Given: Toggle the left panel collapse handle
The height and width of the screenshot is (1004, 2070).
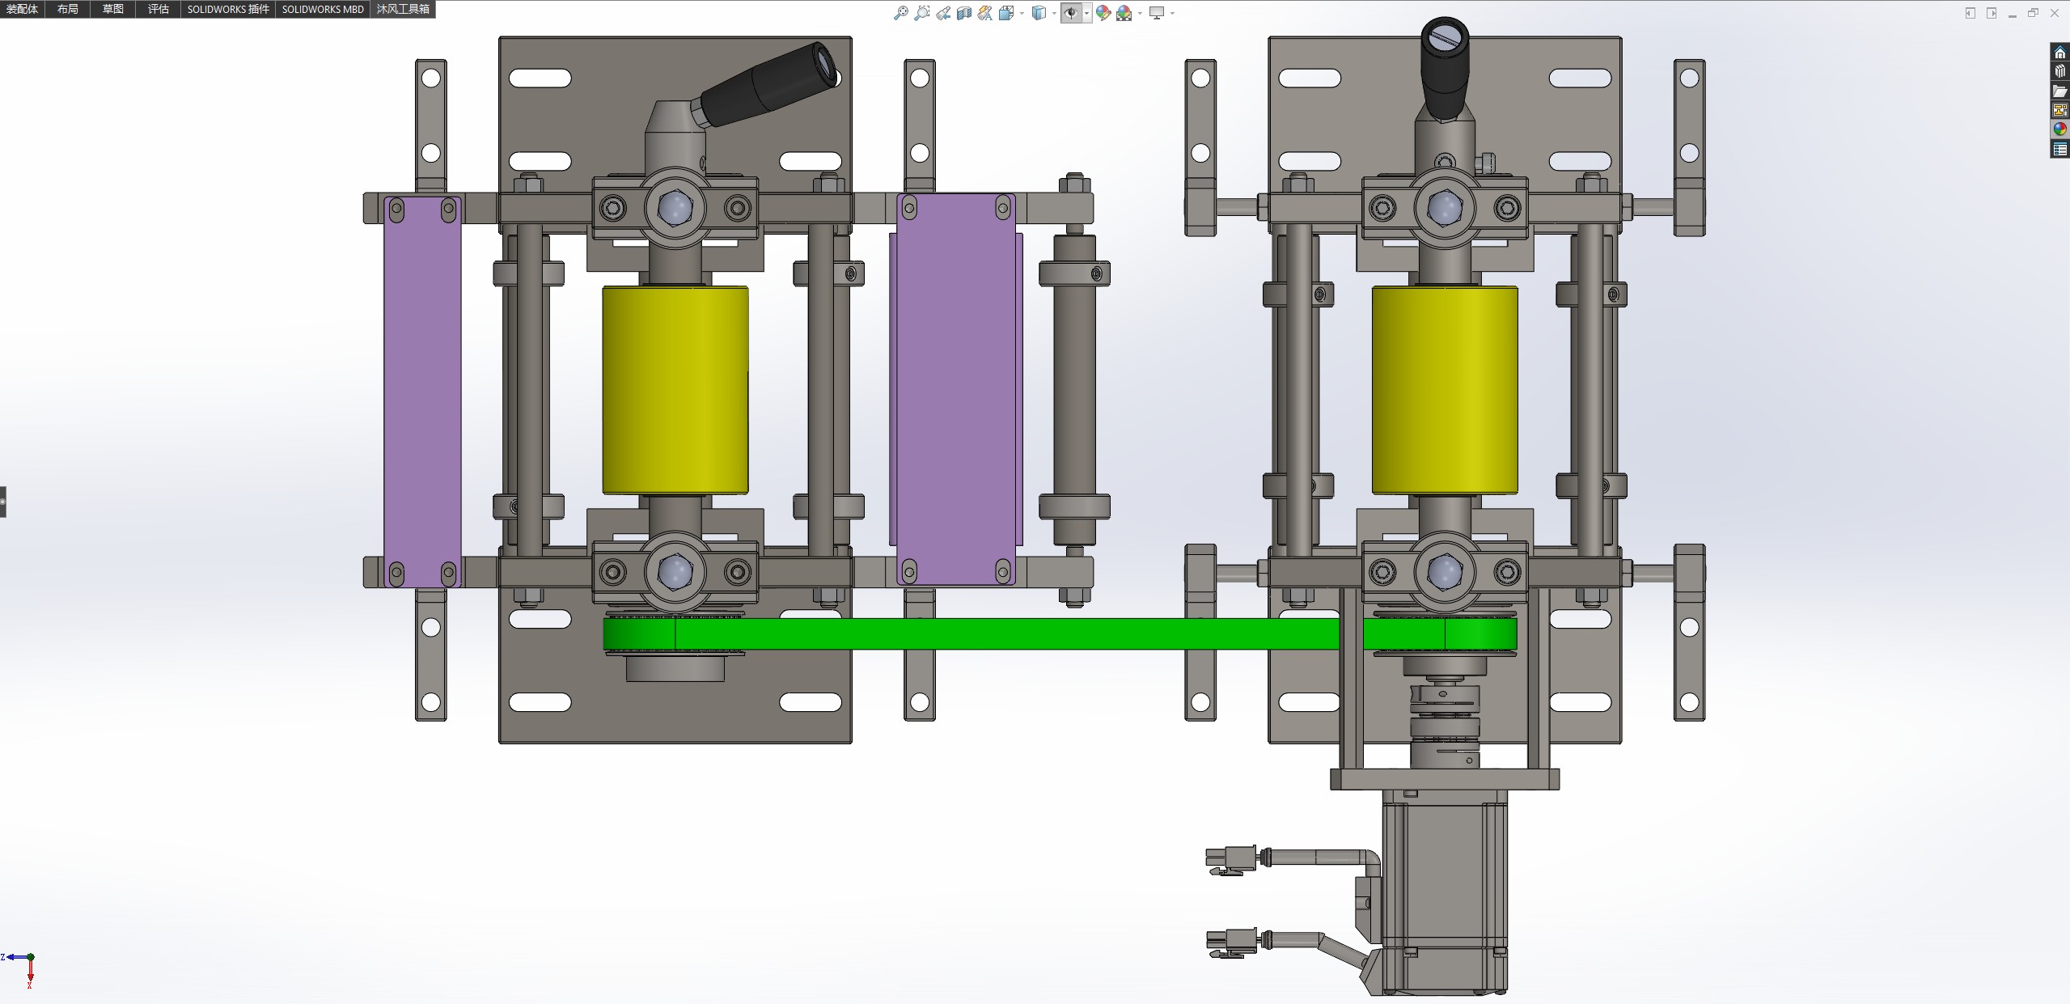Looking at the screenshot, I should [3, 502].
